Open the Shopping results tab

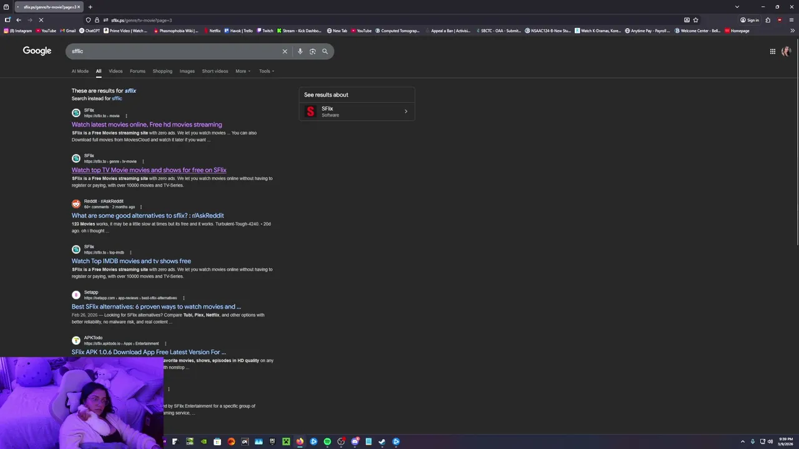pyautogui.click(x=162, y=71)
